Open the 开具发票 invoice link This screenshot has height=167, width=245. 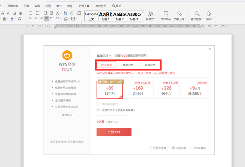coord(179,148)
